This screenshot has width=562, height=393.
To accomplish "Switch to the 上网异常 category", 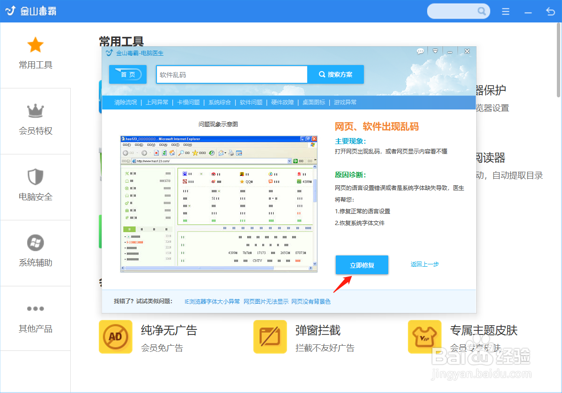I will 157,102.
